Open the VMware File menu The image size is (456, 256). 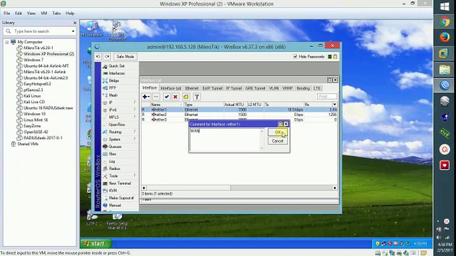point(6,14)
